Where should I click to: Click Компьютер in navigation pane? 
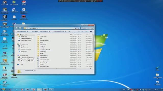24,55
